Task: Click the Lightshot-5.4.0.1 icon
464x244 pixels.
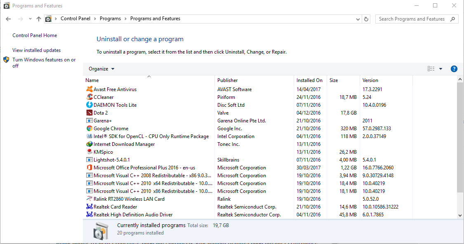Action: pos(89,160)
